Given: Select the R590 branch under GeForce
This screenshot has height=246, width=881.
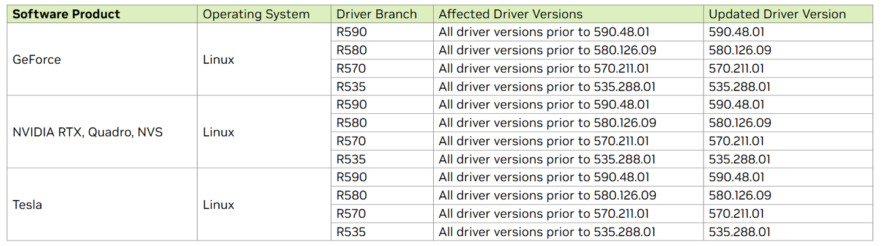Looking at the screenshot, I should point(352,32).
